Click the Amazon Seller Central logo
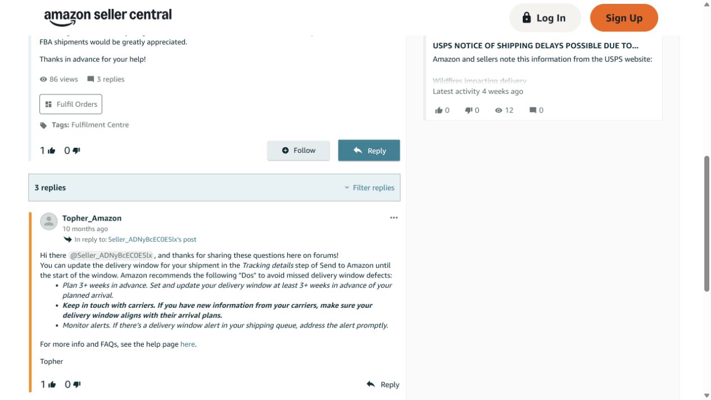Screen dimensions: 711x400 tap(108, 17)
